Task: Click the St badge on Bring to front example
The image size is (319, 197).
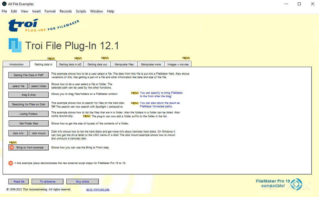Action: point(12,147)
